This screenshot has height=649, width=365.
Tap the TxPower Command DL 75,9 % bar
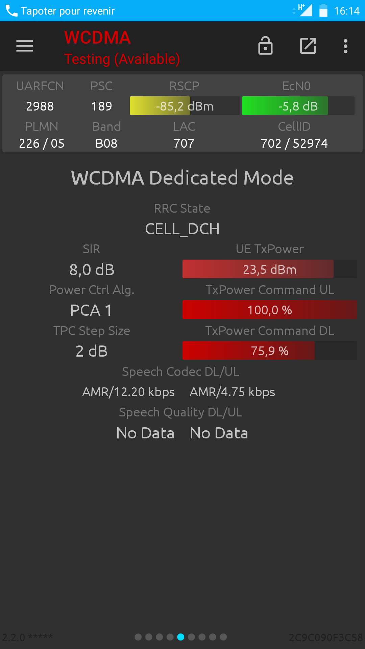270,351
